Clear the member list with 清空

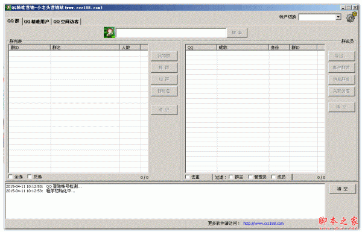click(341, 107)
